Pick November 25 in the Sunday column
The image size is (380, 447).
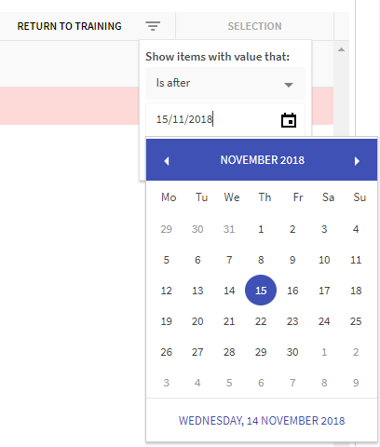click(356, 321)
